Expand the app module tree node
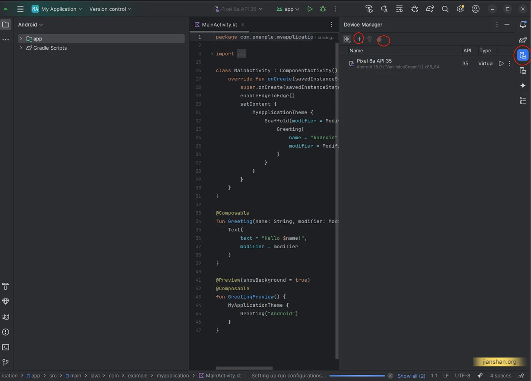Screen dimensions: 531x381 21,39
